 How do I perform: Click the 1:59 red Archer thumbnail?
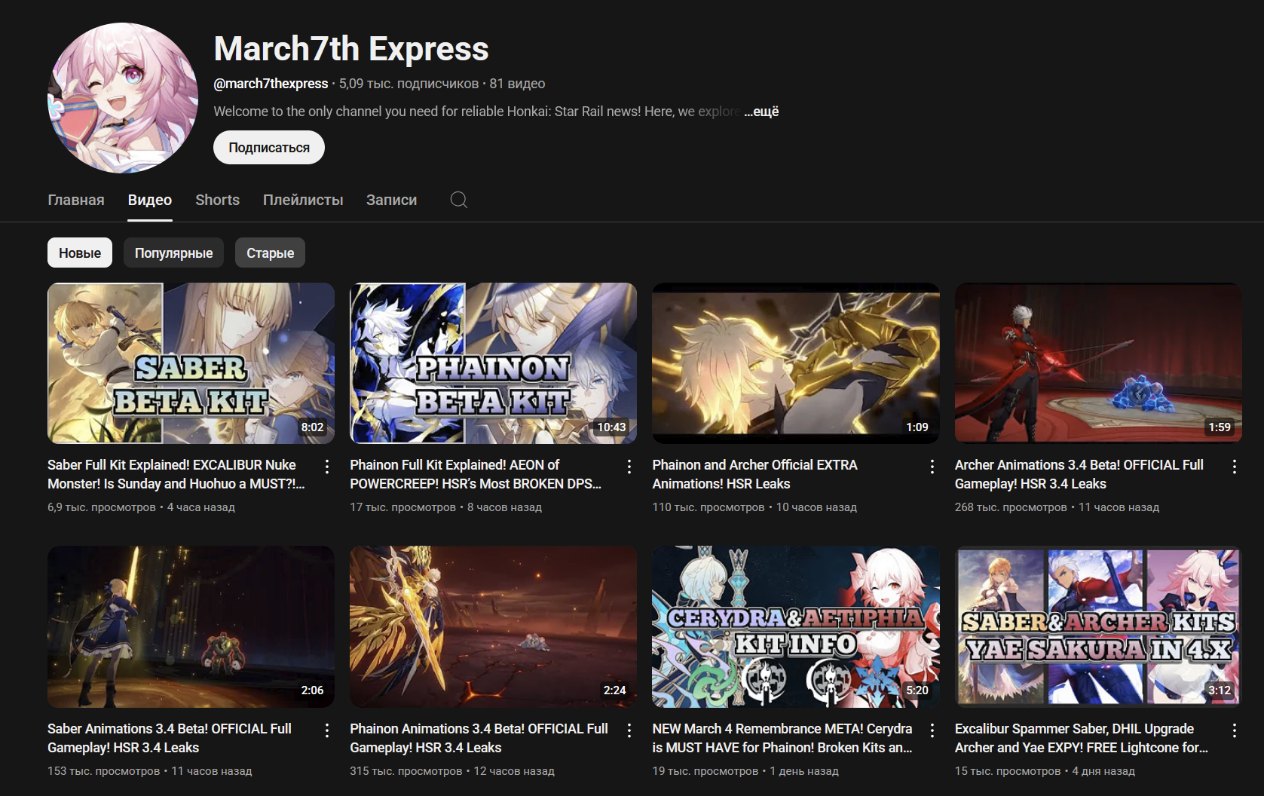coord(1098,363)
